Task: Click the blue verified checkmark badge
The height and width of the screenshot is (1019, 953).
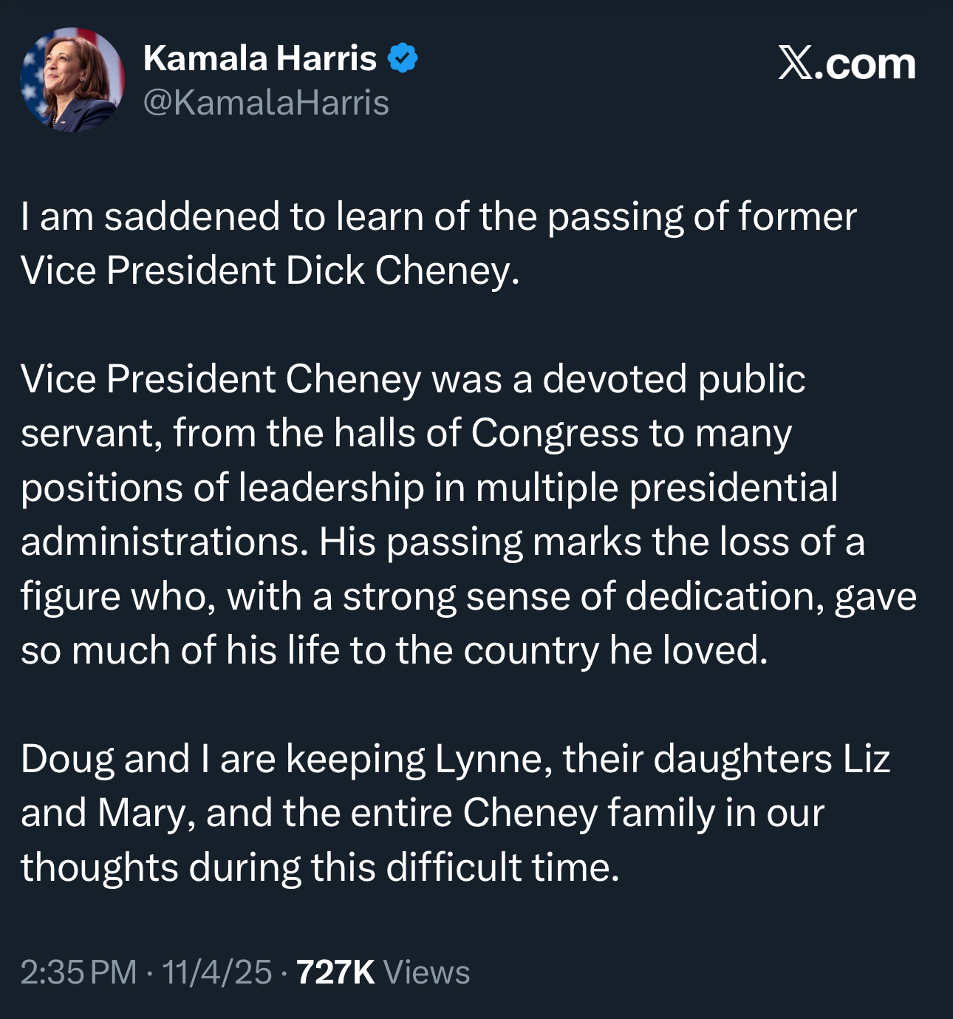Action: pyautogui.click(x=403, y=58)
